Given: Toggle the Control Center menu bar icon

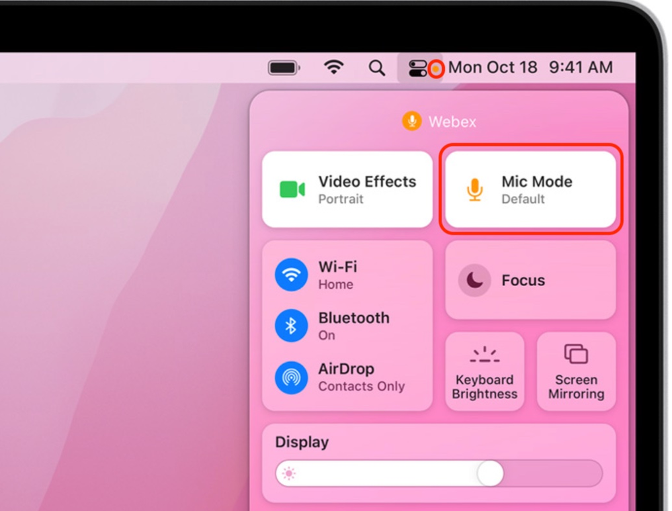Looking at the screenshot, I should [417, 68].
